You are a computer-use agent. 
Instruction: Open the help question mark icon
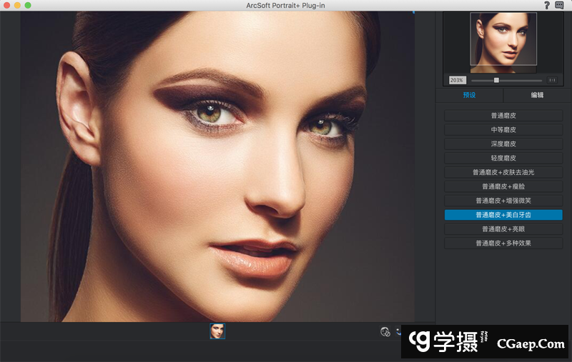pyautogui.click(x=547, y=5)
